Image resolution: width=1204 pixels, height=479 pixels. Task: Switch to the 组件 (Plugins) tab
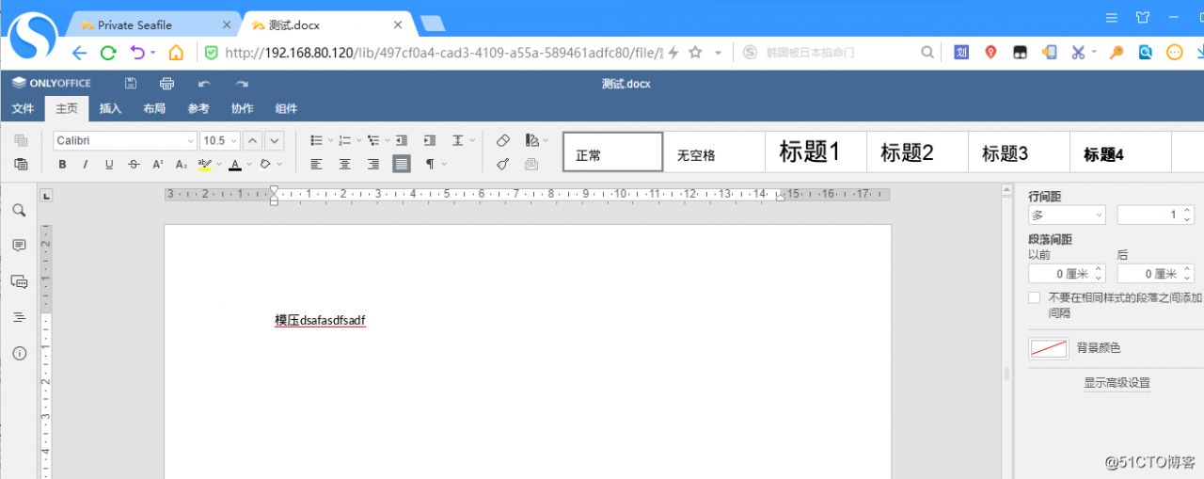pos(286,108)
